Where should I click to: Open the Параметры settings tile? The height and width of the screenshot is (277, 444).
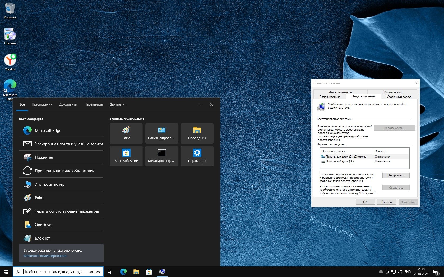coord(197,156)
